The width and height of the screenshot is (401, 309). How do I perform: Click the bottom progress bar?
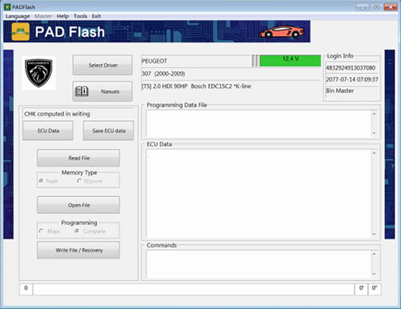pos(194,289)
